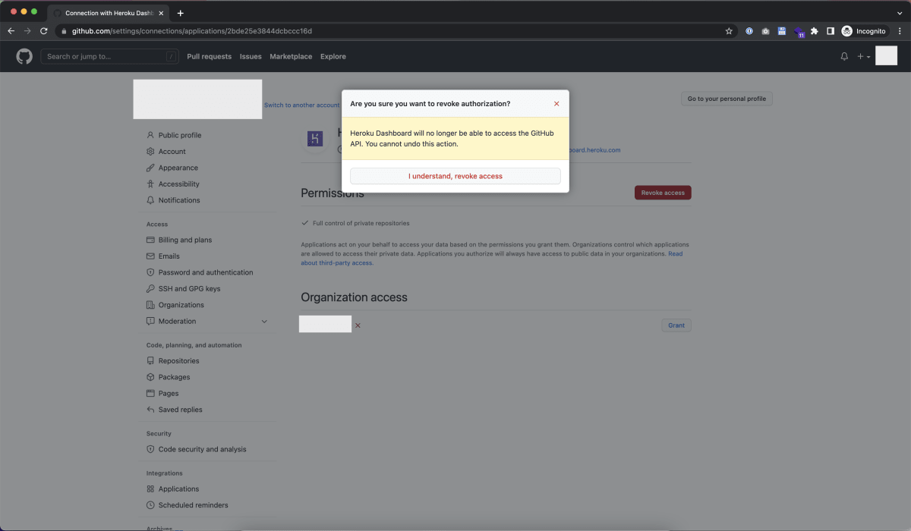Image resolution: width=911 pixels, height=531 pixels.
Task: Open the browser Extensions puzzle icon
Action: (x=815, y=31)
